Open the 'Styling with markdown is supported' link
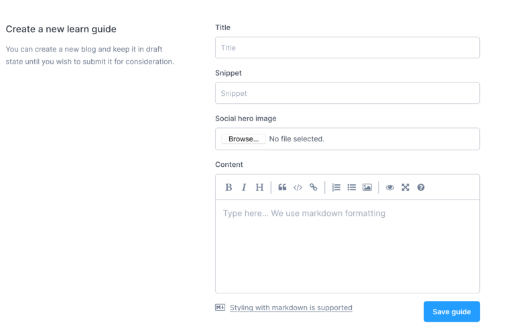The image size is (512, 335). (x=291, y=308)
